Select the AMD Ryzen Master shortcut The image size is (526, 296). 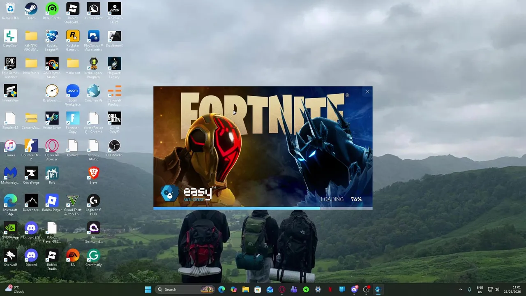pos(52,68)
